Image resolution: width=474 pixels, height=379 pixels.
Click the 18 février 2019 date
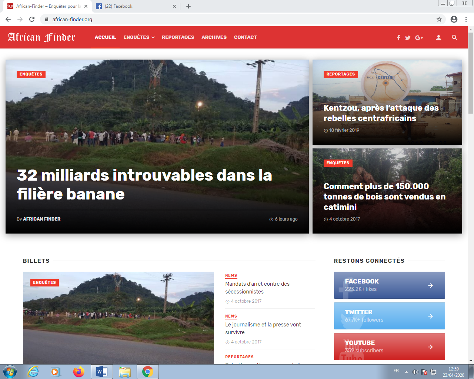tap(344, 130)
